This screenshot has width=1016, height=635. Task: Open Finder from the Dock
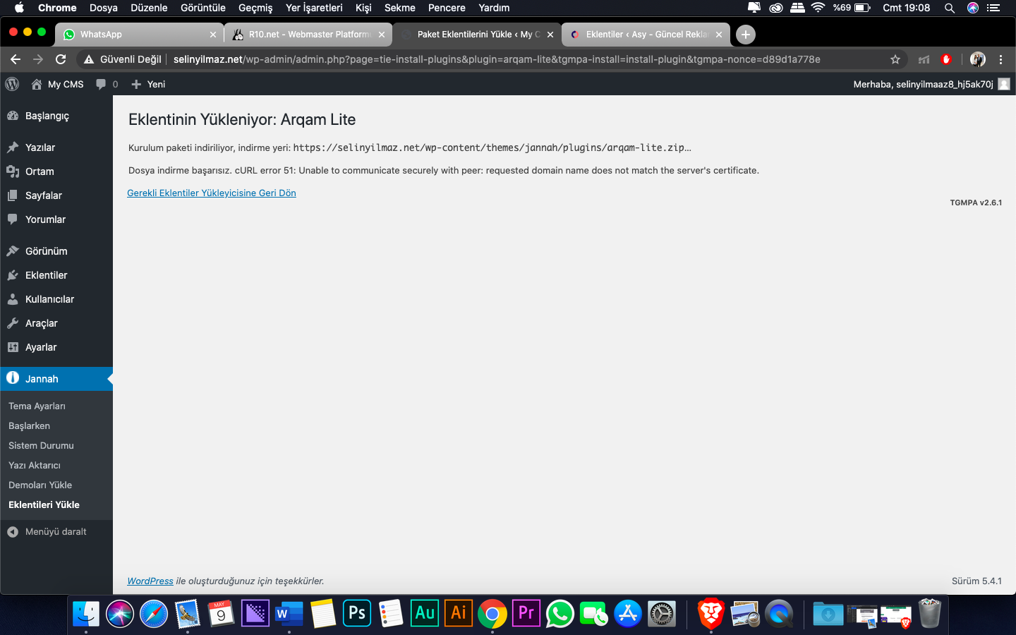coord(86,614)
